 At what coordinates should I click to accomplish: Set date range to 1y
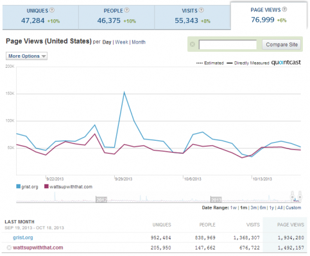pyautogui.click(x=271, y=208)
